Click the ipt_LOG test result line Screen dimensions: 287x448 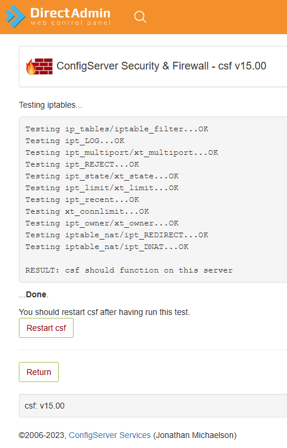tap(75, 141)
